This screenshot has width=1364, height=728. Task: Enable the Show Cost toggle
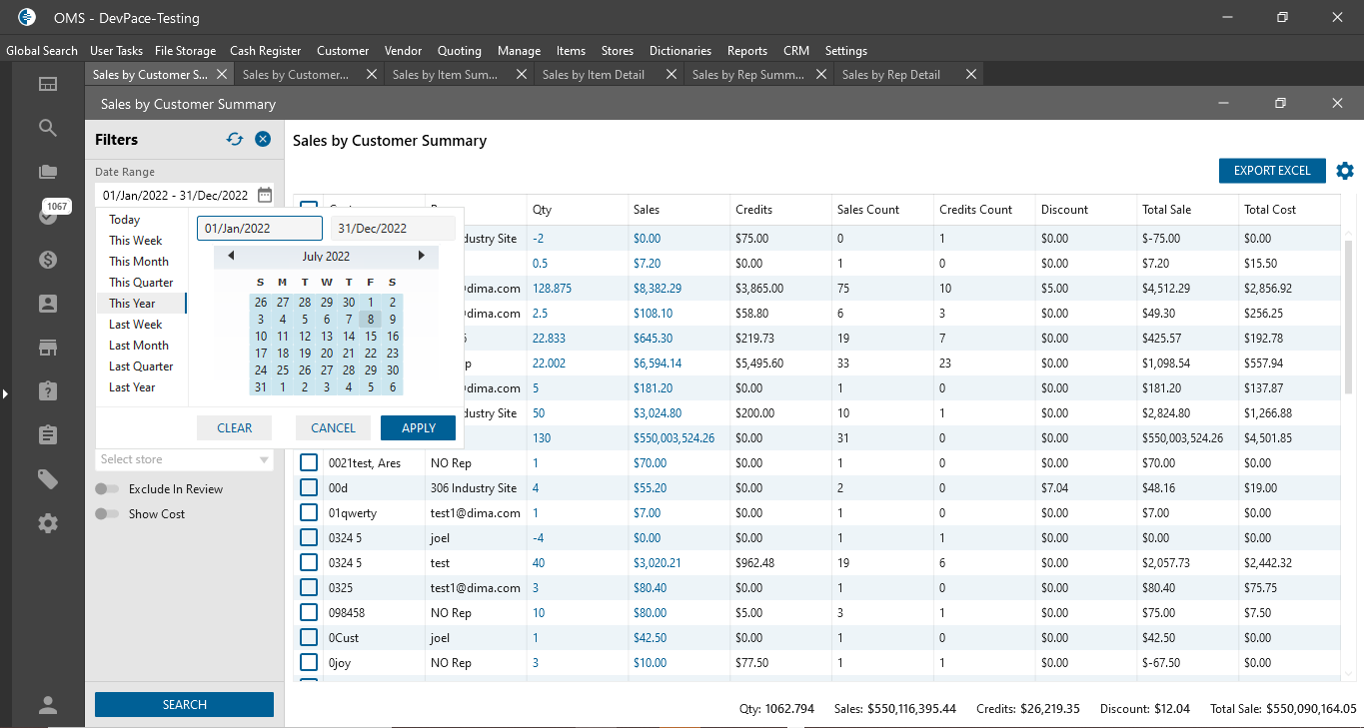[x=106, y=514]
